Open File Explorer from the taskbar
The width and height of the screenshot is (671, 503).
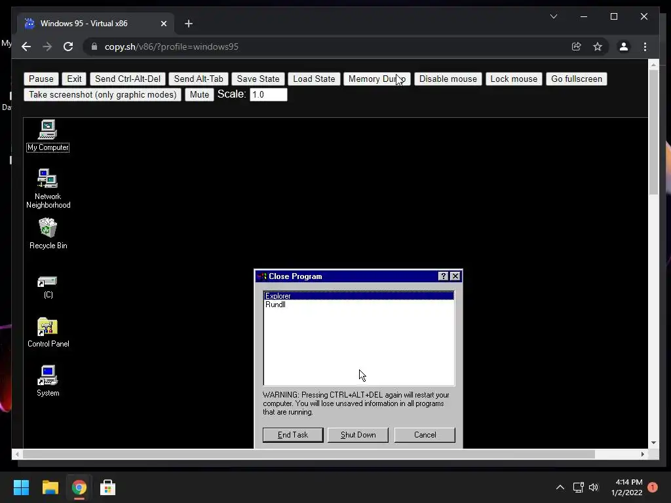tap(50, 487)
